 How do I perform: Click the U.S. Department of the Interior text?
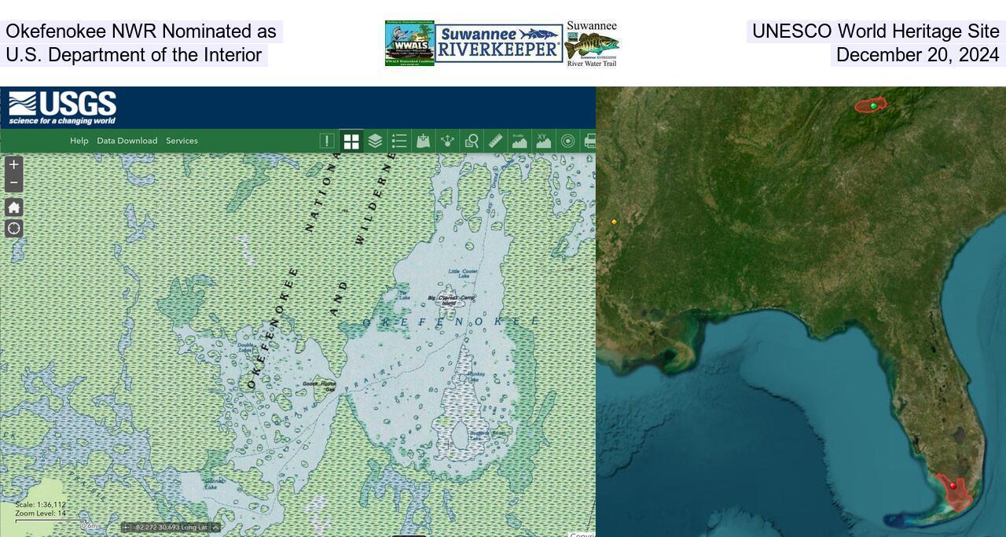point(134,55)
